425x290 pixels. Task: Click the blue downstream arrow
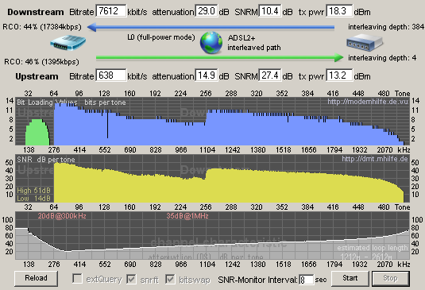[211, 27]
